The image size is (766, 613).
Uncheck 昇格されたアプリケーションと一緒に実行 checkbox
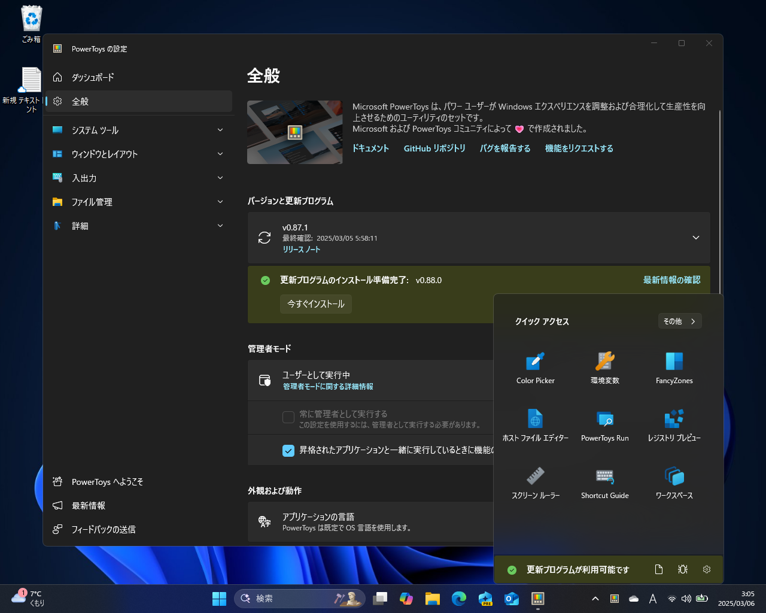(288, 450)
